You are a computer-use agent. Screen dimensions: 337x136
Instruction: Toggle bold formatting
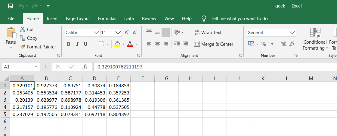[x=69, y=44]
